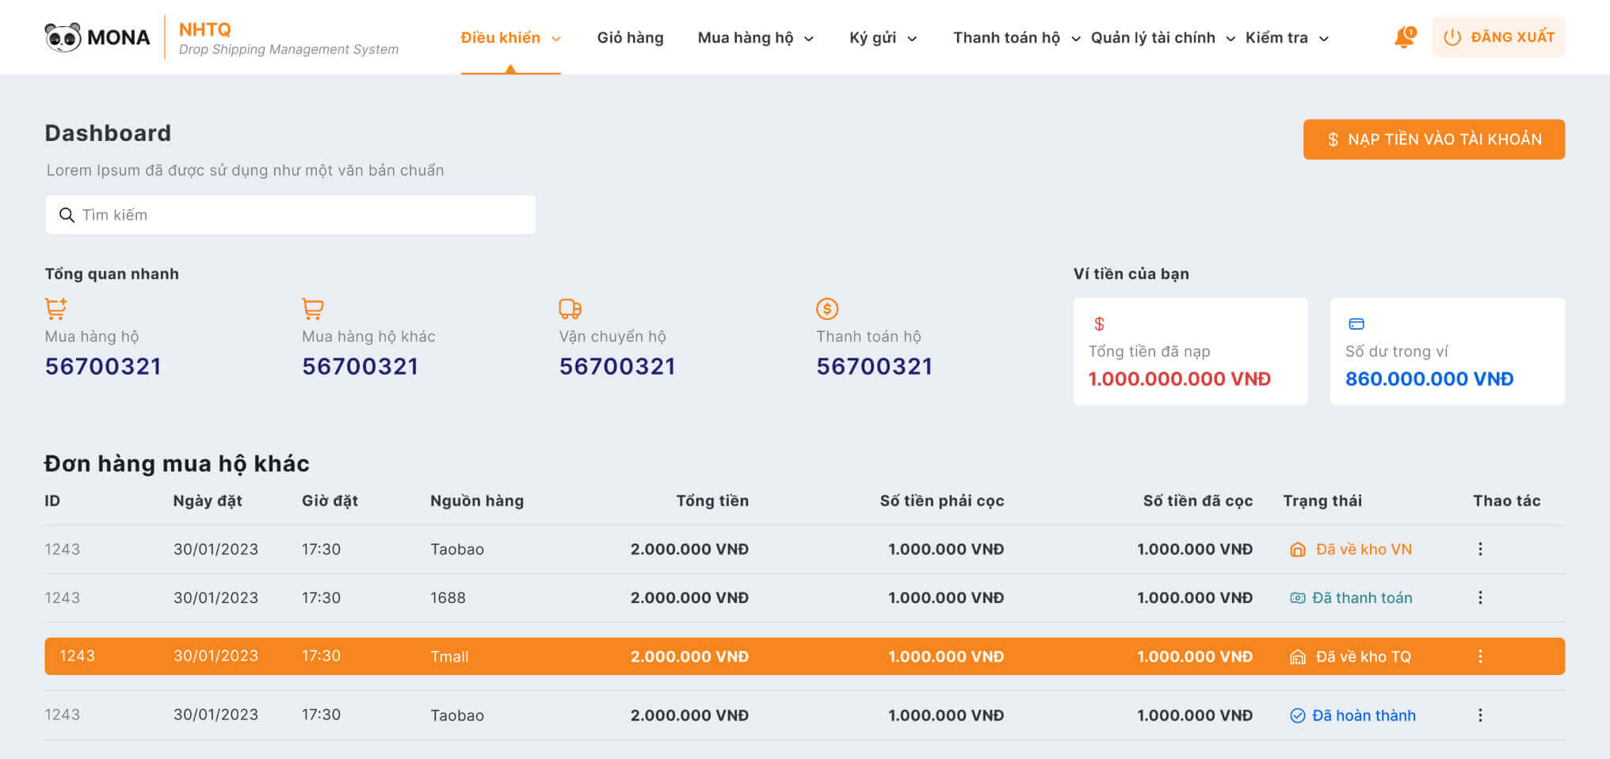Expand the Quản lý tài chính dropdown

coord(1162,37)
